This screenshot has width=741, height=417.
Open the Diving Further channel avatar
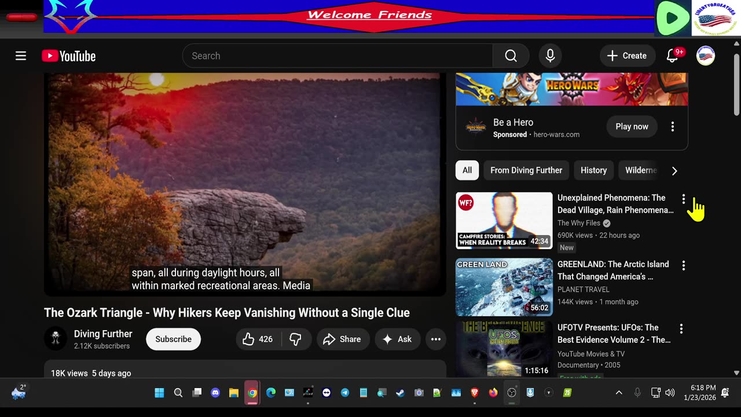tap(56, 339)
